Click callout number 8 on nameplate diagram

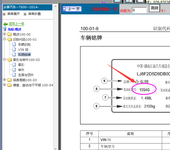[96, 89]
